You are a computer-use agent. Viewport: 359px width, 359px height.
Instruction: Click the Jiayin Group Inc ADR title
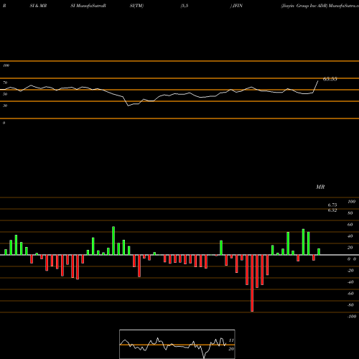(304, 6)
